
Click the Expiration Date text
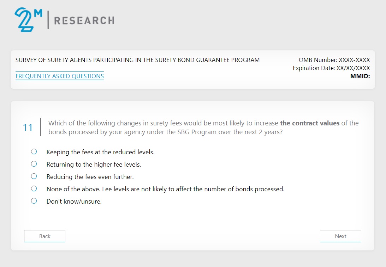click(331, 68)
